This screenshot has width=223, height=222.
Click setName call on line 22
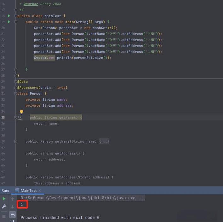point(98,40)
